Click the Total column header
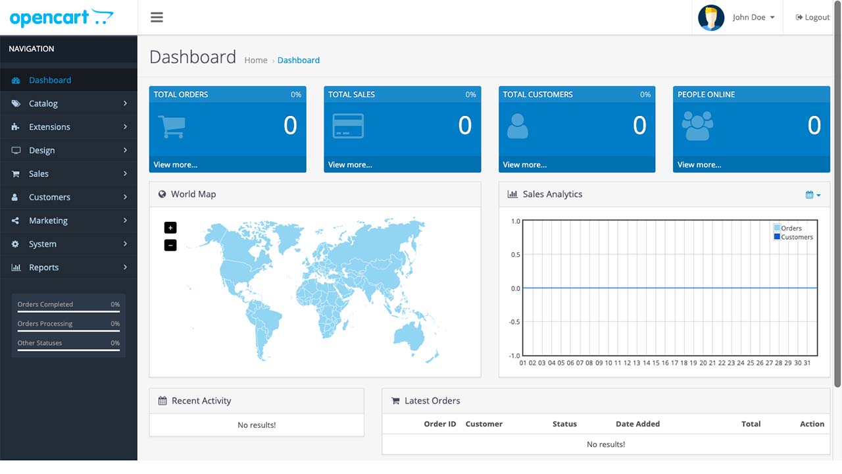Viewport: 842px width, 474px height. tap(751, 424)
